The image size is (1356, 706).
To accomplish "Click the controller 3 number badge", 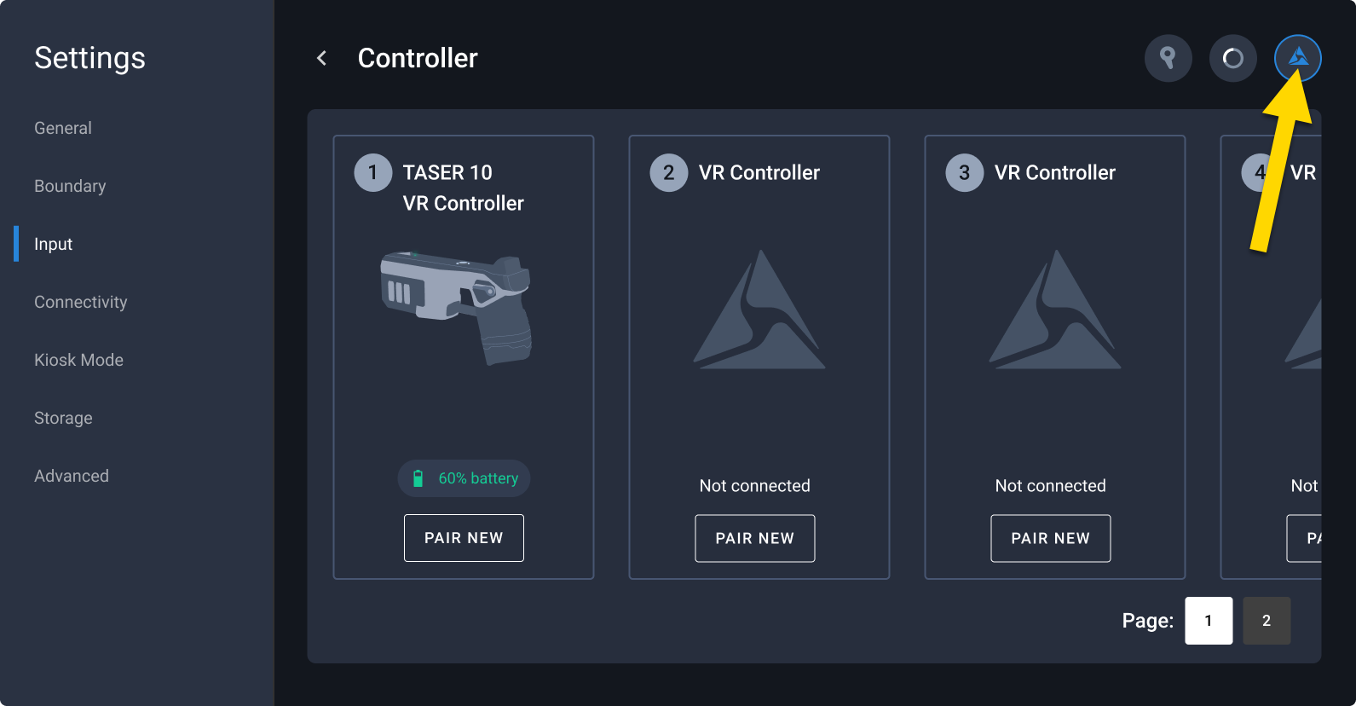I will click(964, 172).
